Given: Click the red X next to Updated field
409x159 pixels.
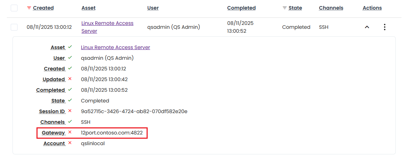Looking at the screenshot, I should coord(70,79).
